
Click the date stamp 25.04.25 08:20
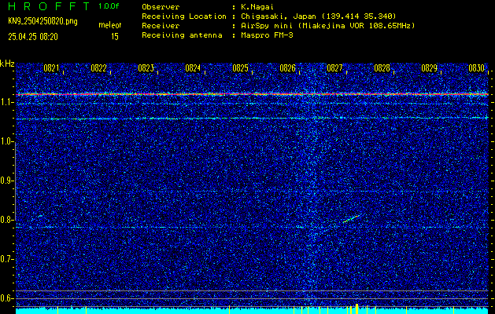pos(33,37)
